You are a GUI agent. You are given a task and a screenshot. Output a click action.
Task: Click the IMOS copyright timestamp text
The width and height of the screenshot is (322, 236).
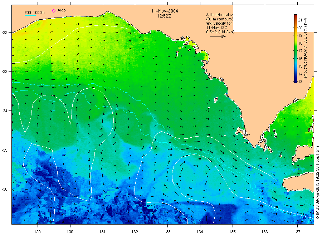pos(317,182)
